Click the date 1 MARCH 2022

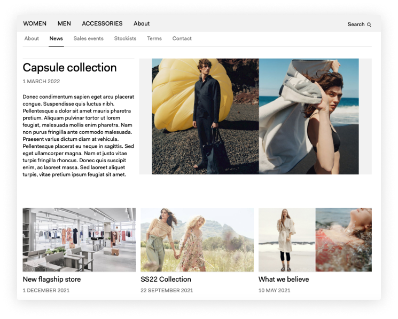coord(41,81)
